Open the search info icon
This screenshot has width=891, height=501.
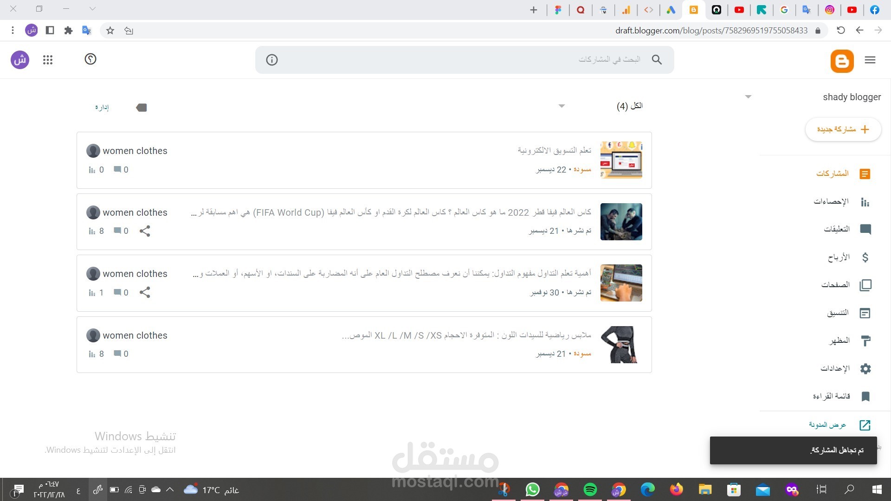pos(272,60)
